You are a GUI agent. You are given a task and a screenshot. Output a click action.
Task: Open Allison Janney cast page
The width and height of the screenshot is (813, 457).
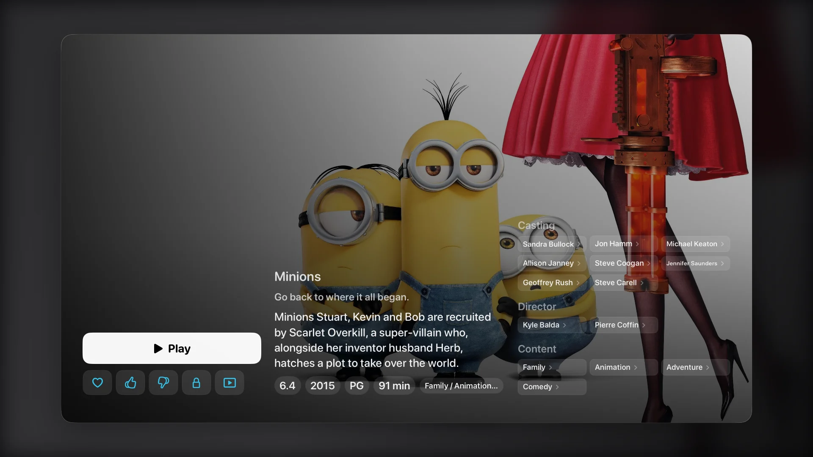point(552,263)
